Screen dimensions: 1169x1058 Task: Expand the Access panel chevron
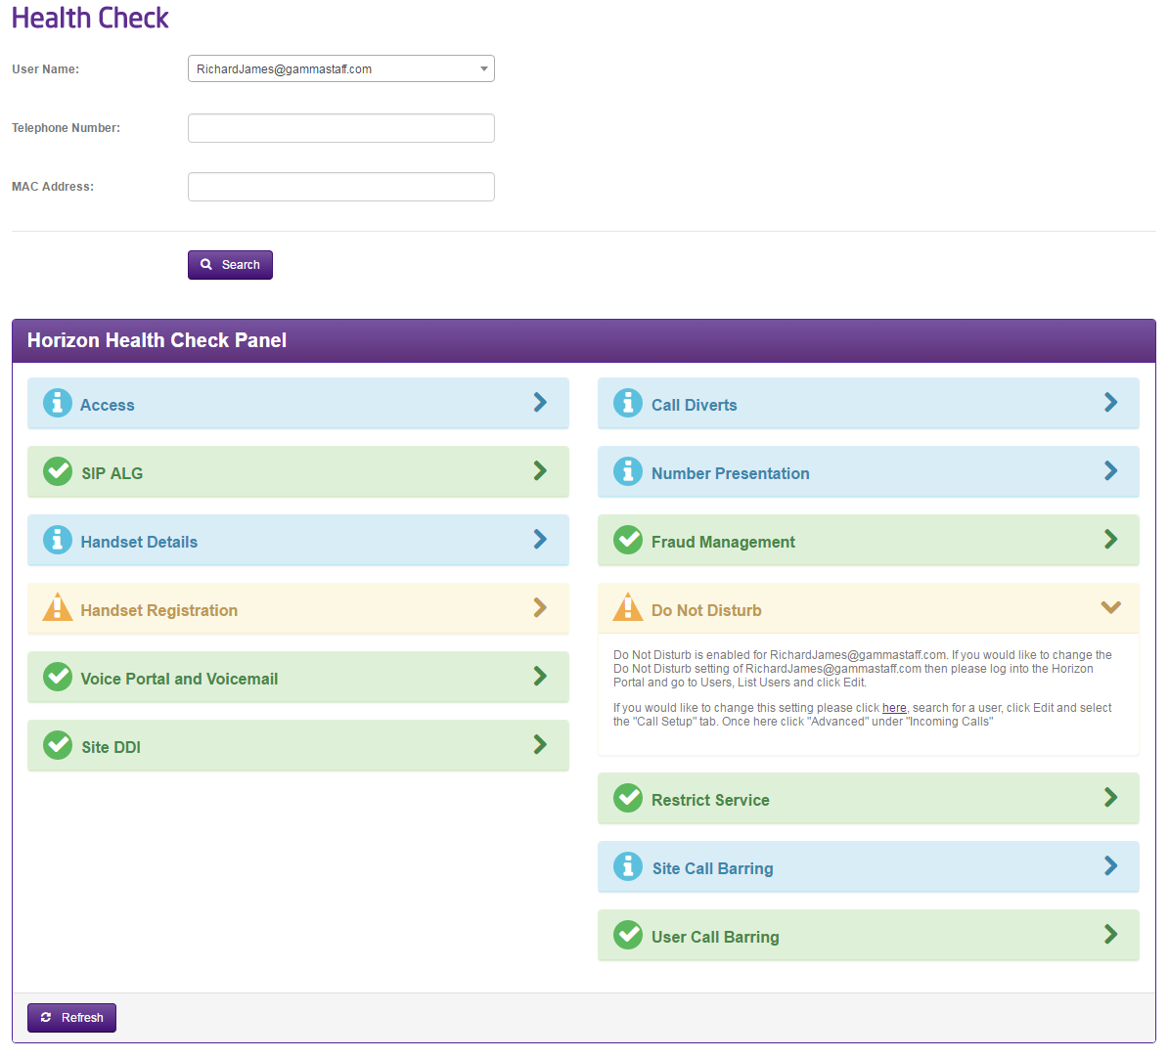point(541,403)
